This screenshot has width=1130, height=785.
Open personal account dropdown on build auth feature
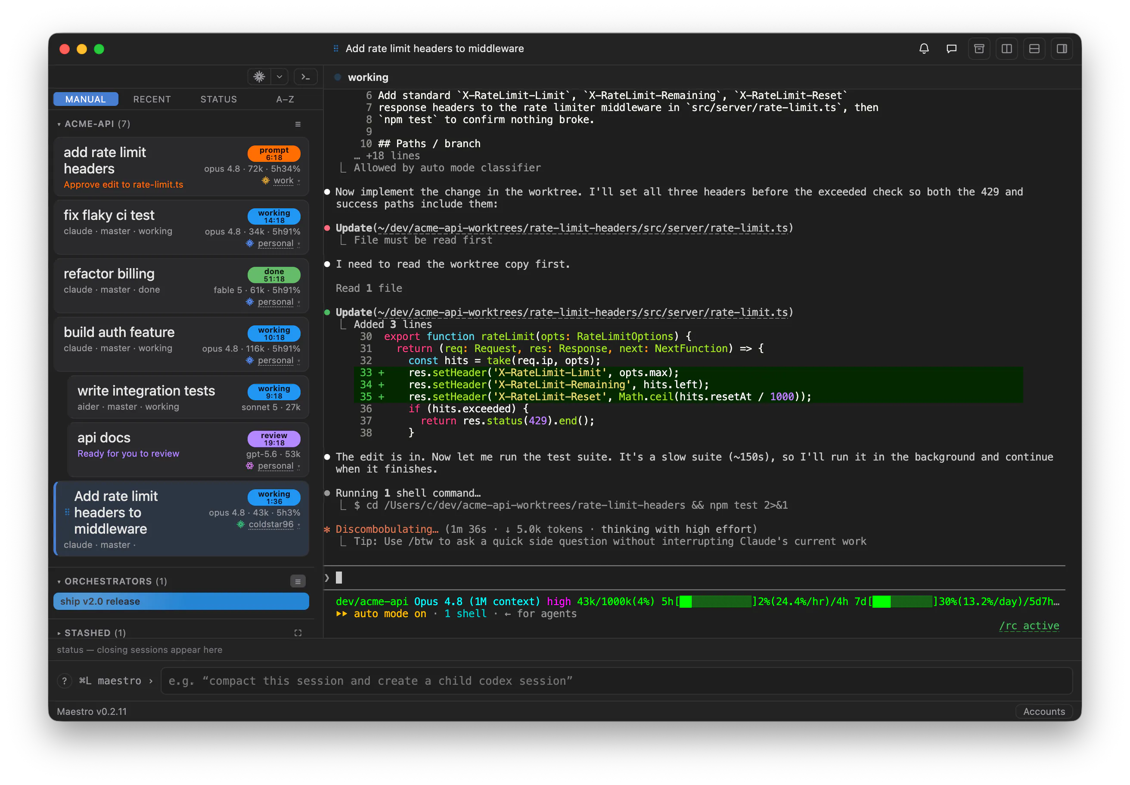click(x=279, y=360)
